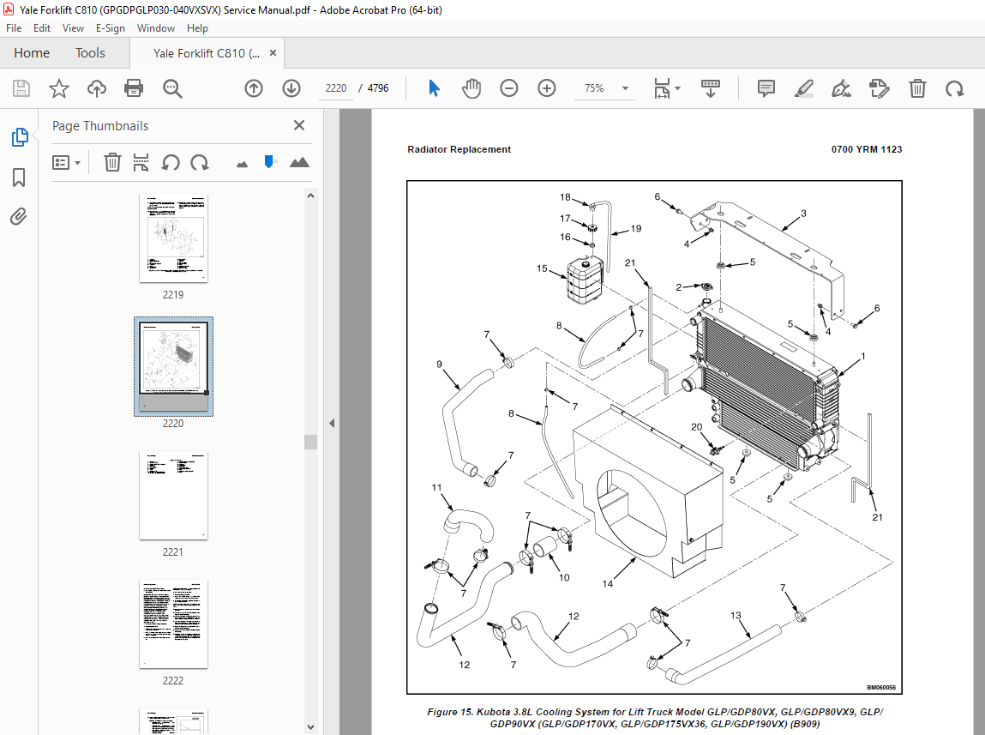Select the Highlight text tool
The image size is (985, 735).
(803, 88)
